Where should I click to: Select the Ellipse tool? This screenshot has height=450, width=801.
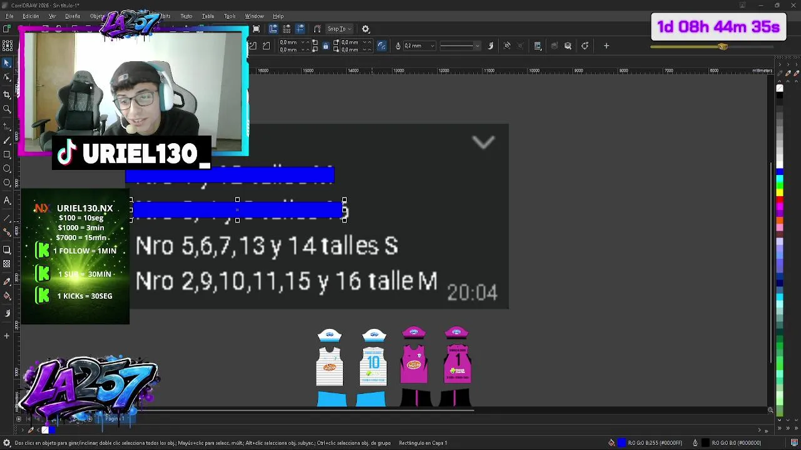pos(7,169)
